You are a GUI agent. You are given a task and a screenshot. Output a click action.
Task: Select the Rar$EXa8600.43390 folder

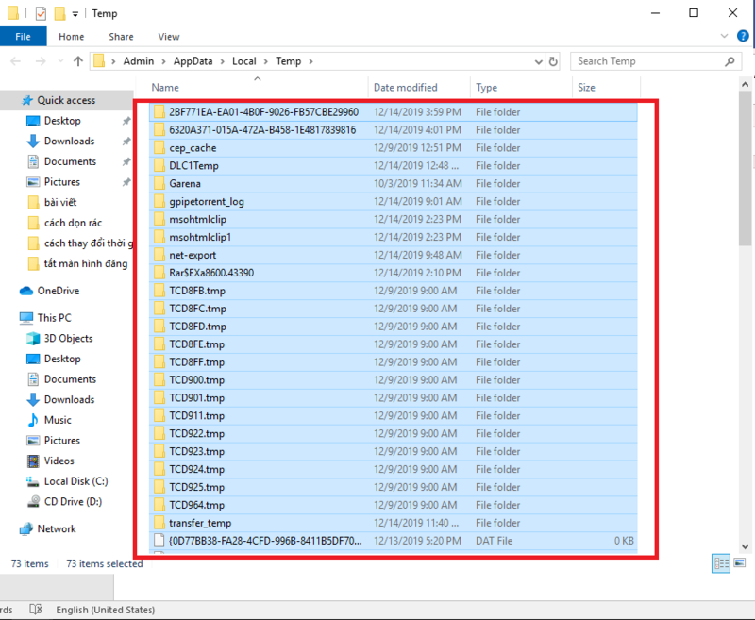click(394, 273)
